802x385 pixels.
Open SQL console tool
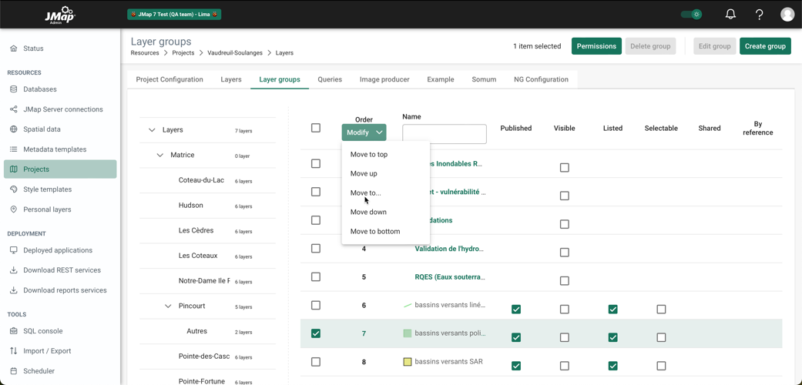pos(43,331)
